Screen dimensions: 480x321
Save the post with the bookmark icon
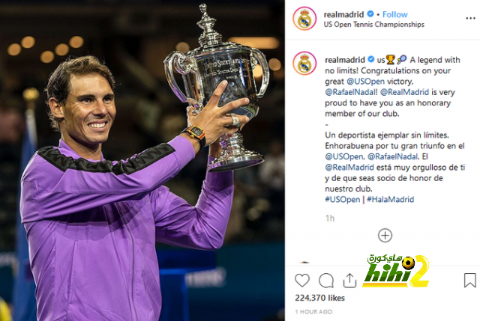coord(469,280)
